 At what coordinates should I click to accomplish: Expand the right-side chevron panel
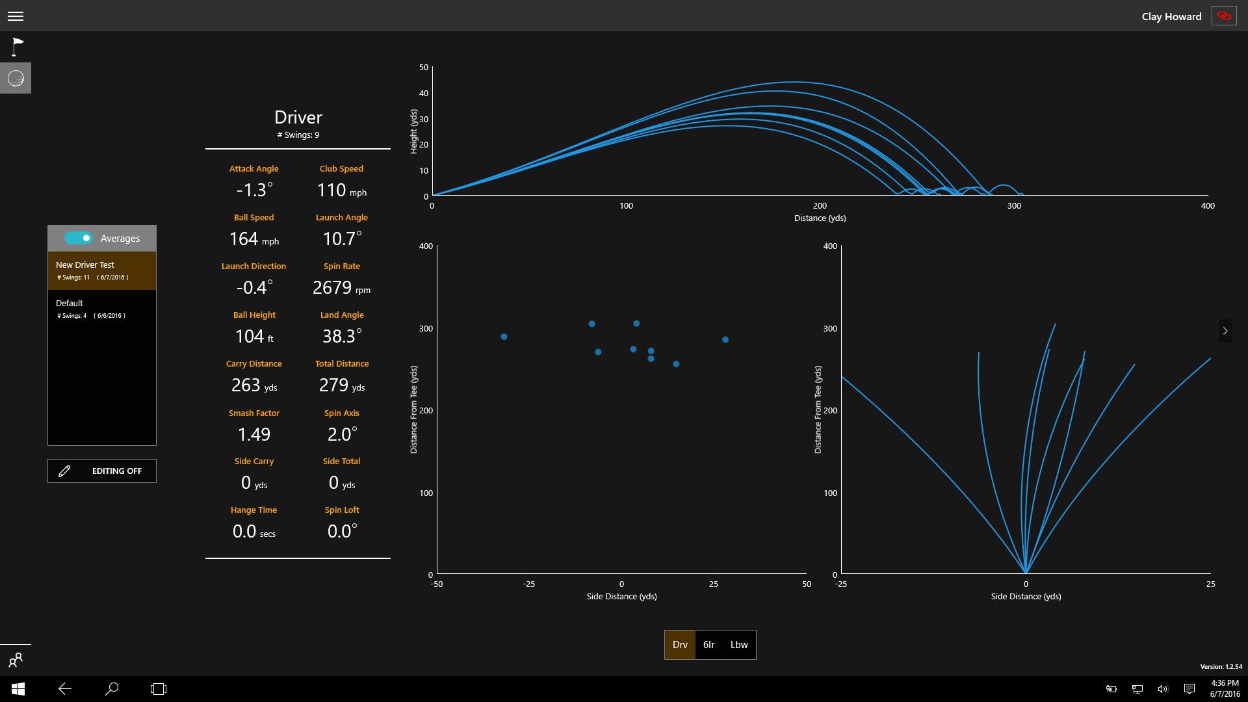click(x=1225, y=331)
